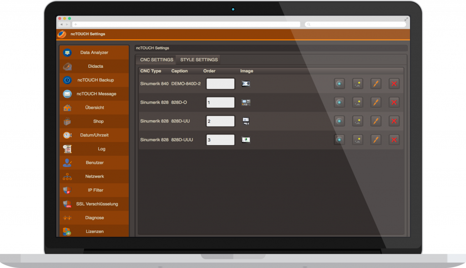
Task: Open the Diagnose page
Action: click(x=94, y=218)
